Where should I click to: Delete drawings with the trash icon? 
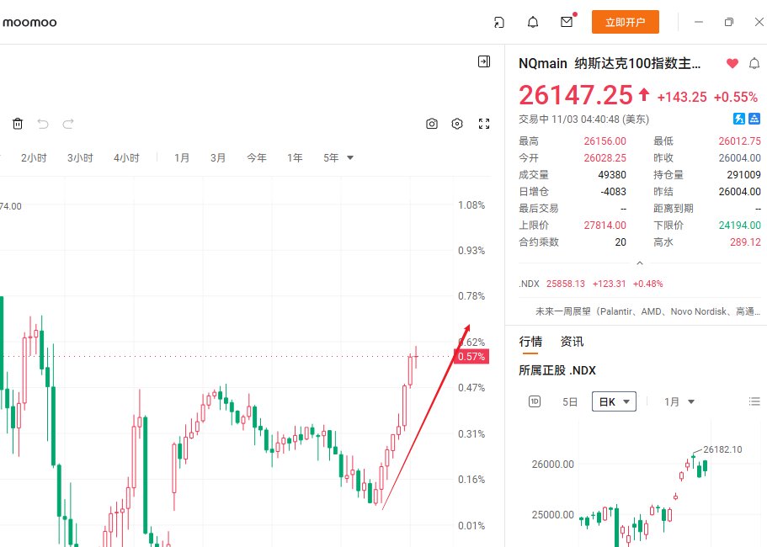(18, 124)
